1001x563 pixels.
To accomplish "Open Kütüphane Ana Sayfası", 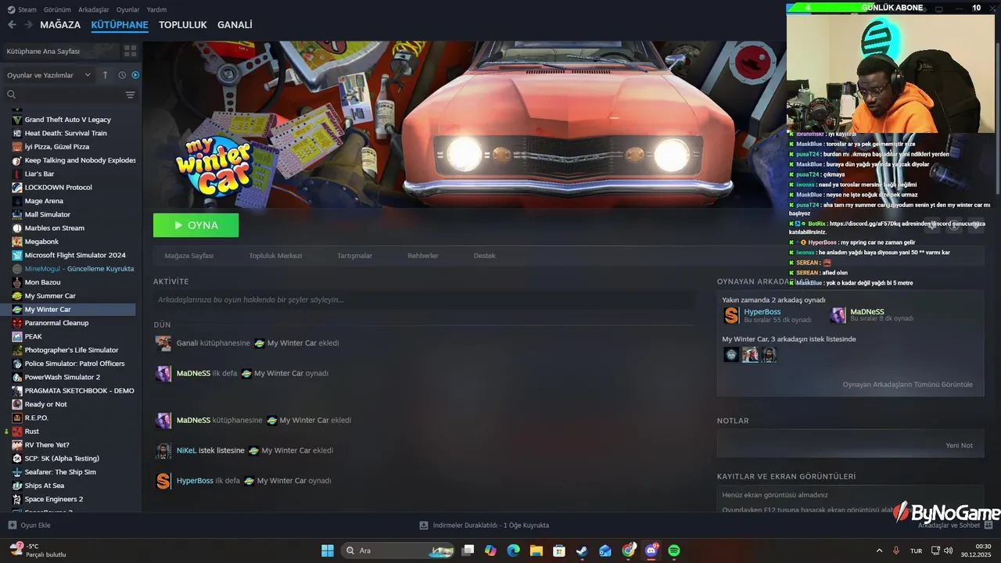I will click(60, 51).
